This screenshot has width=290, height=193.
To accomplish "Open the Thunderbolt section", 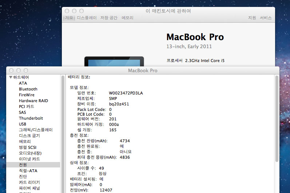I will [x=31, y=118].
